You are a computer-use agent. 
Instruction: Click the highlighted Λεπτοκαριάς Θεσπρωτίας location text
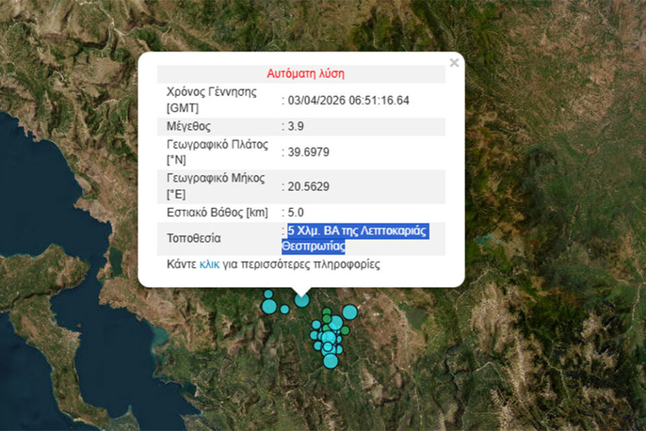[x=357, y=239]
